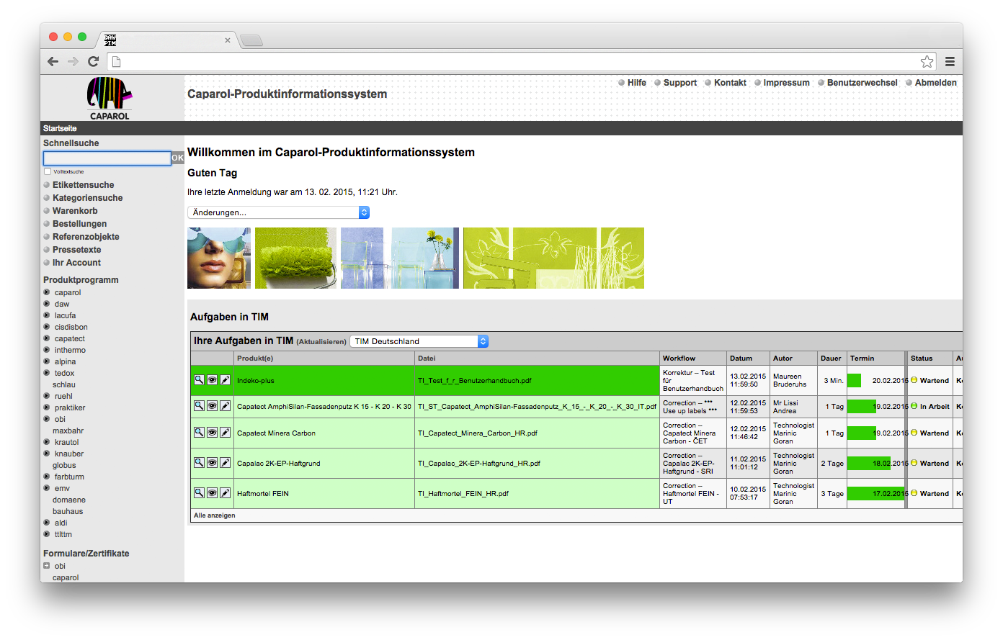
Task: Open the TIM Deutschland dropdown
Action: coord(419,341)
